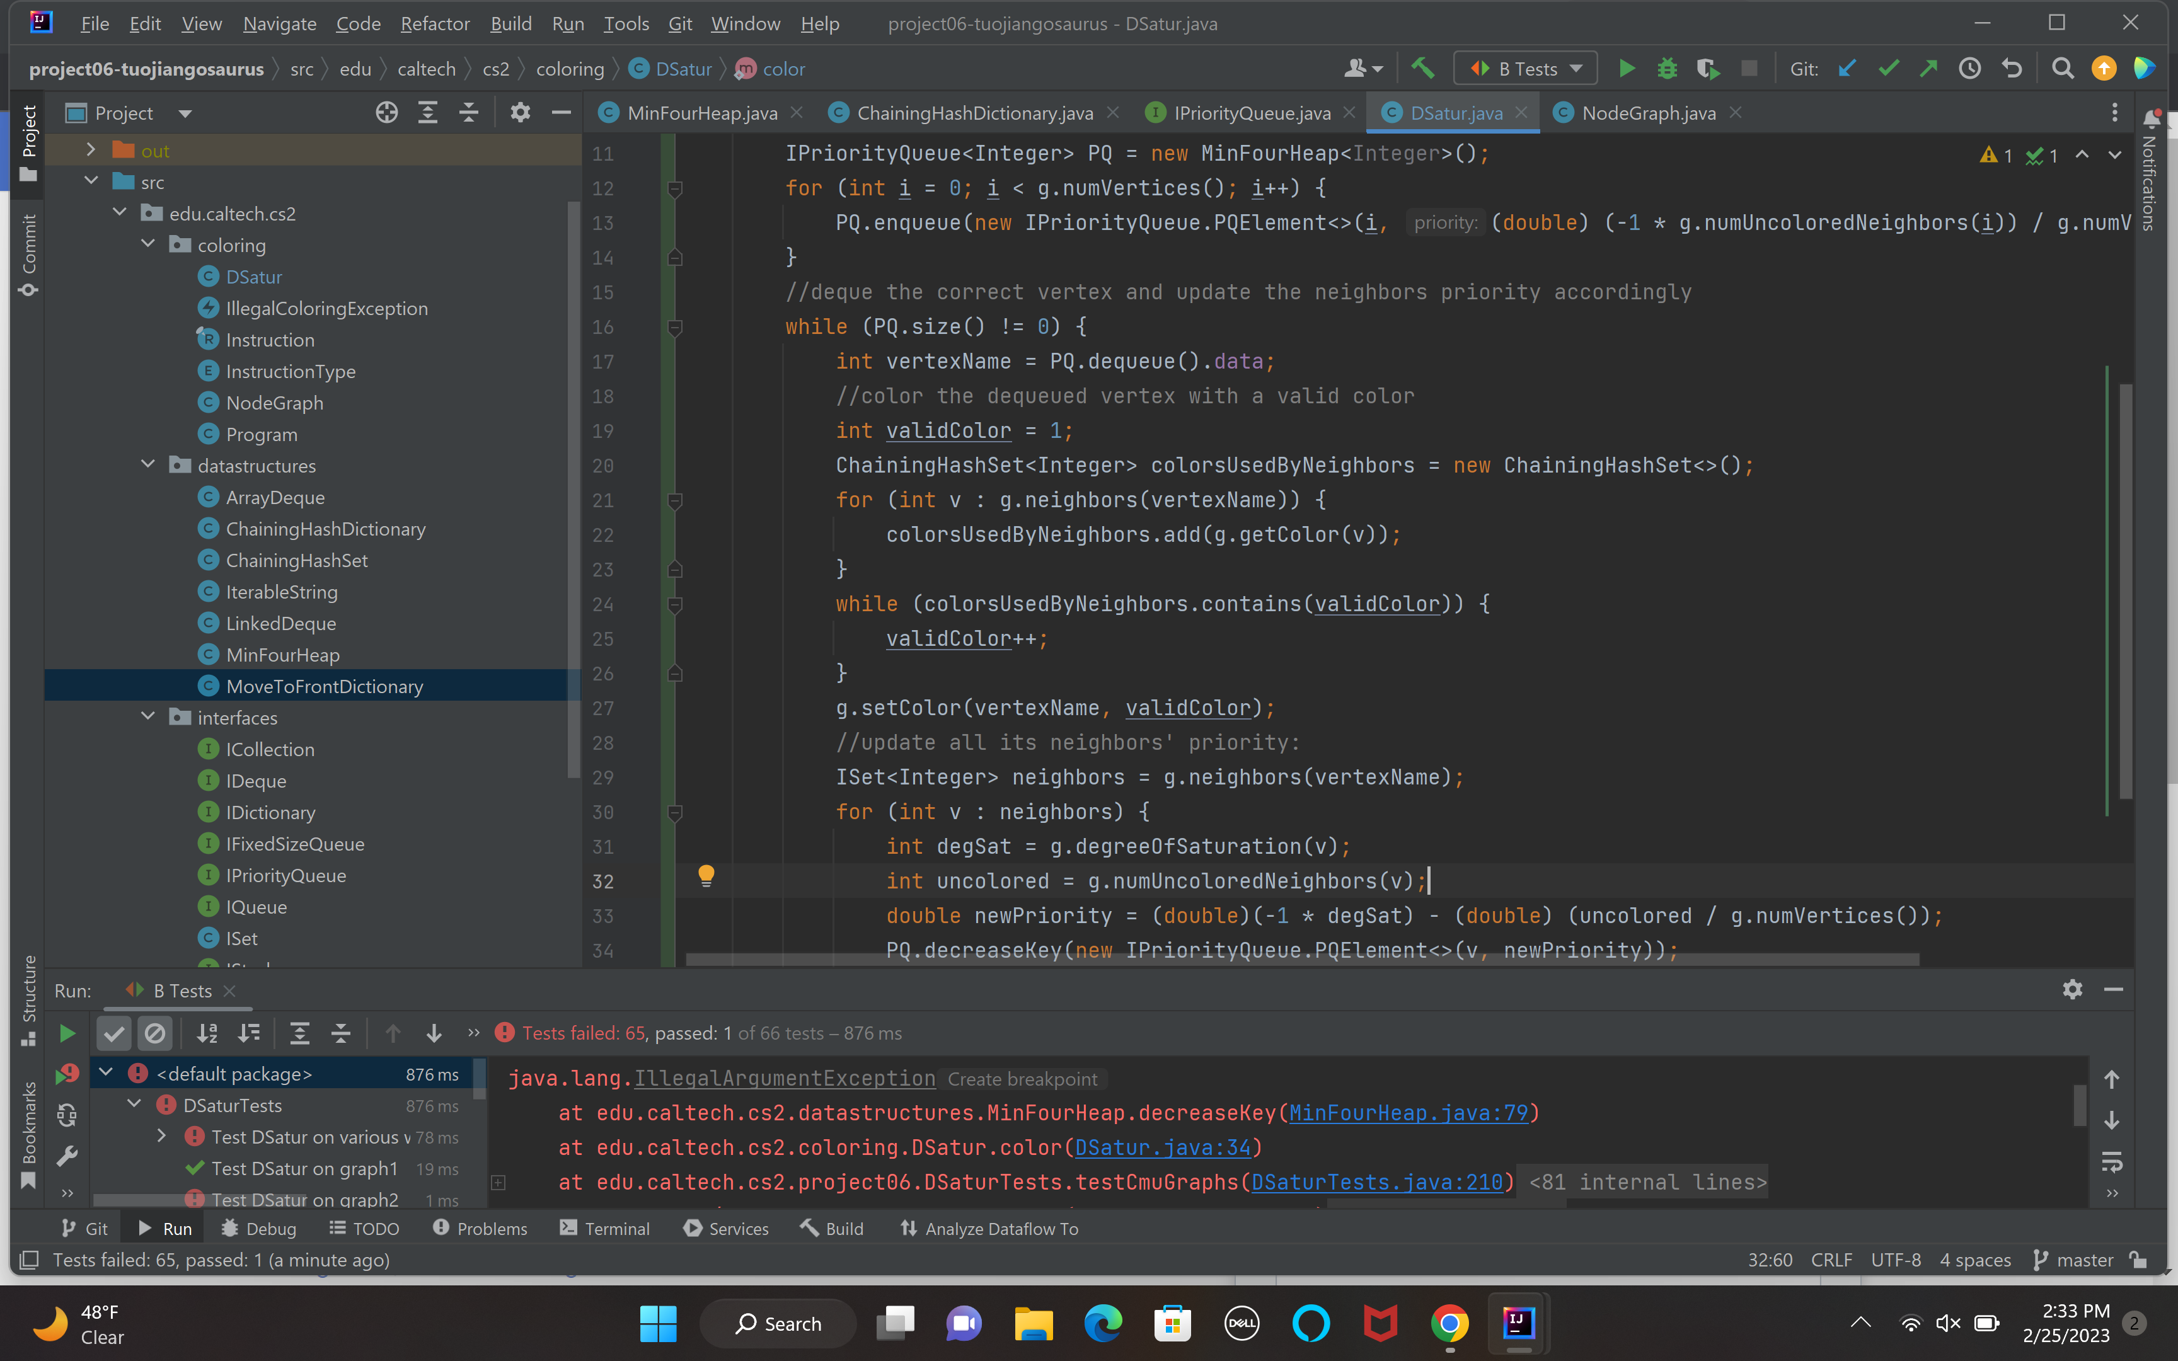Click light bulb quick-fix icon on line 32
The width and height of the screenshot is (2178, 1361).
pyautogui.click(x=706, y=876)
